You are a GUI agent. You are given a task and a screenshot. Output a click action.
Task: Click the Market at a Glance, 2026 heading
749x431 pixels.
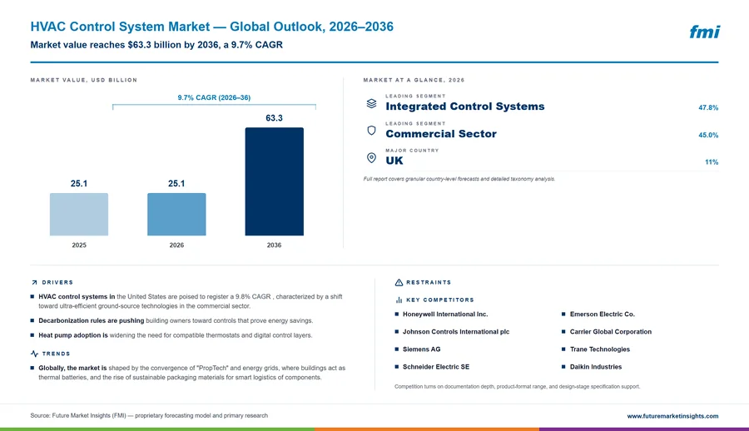(x=414, y=80)
